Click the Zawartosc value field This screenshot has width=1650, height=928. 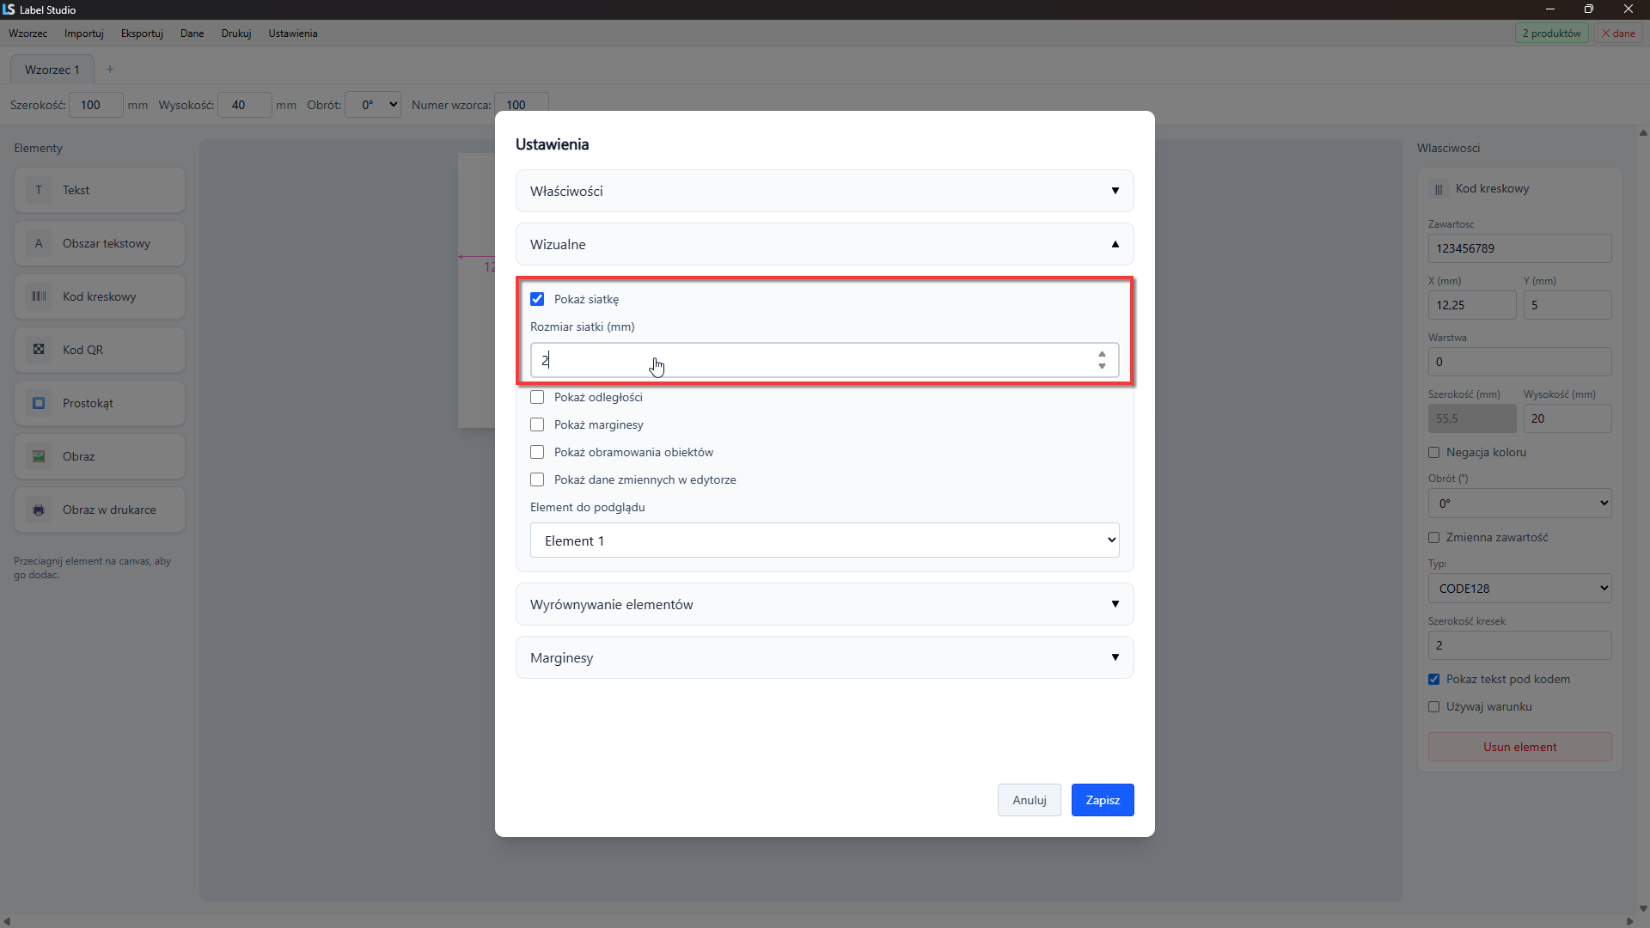(x=1519, y=248)
